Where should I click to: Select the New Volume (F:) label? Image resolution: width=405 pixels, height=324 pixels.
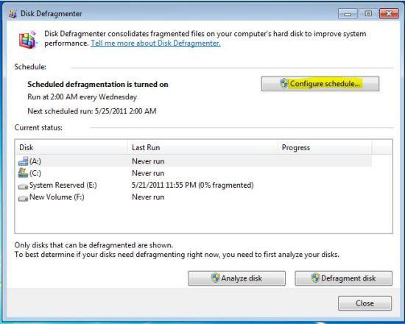57,197
